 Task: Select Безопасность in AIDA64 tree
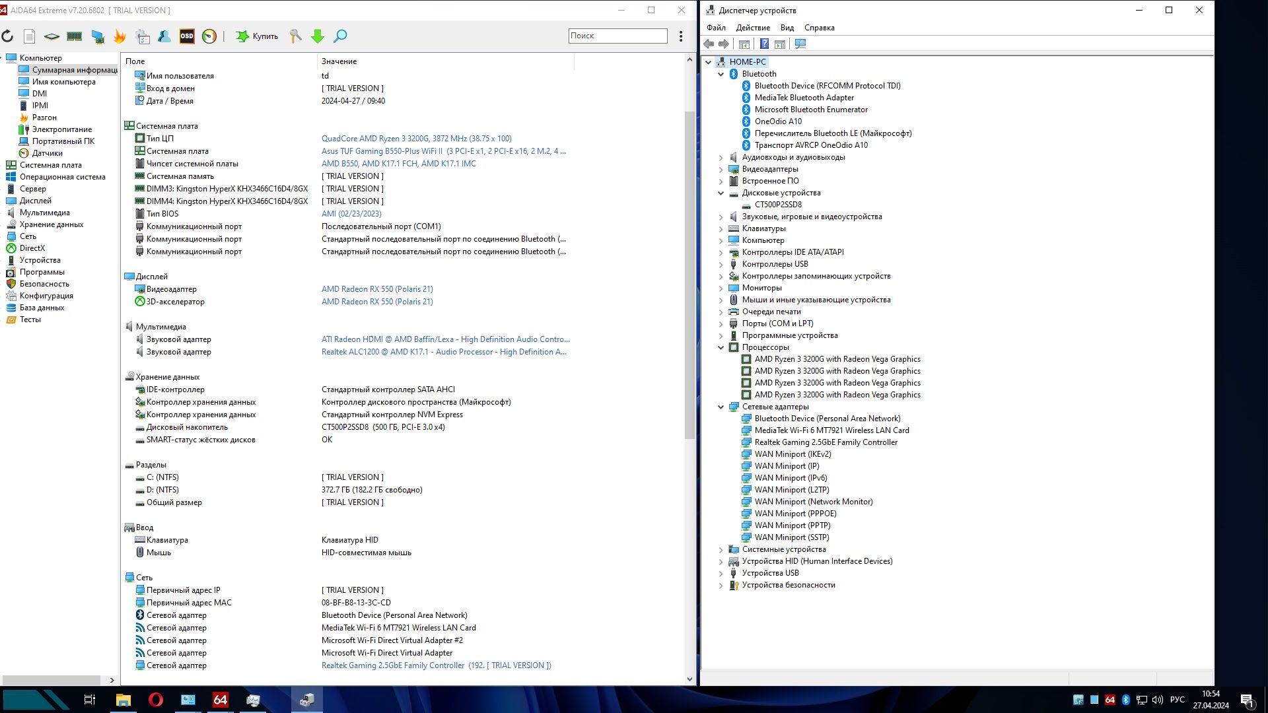coord(44,284)
